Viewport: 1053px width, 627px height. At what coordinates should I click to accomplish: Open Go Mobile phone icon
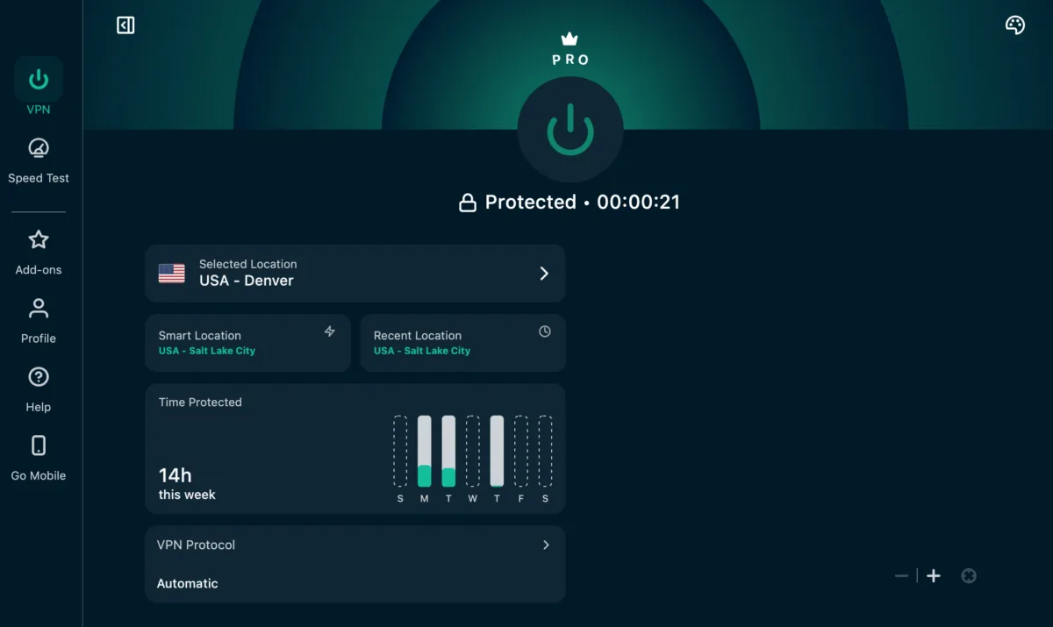(39, 445)
